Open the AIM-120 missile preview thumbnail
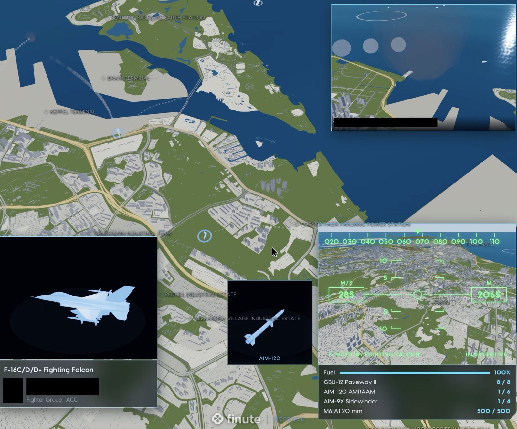This screenshot has height=429, width=517. pos(270,322)
